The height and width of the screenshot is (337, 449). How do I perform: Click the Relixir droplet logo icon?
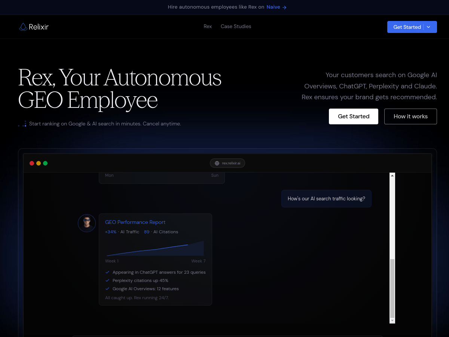coord(23,27)
